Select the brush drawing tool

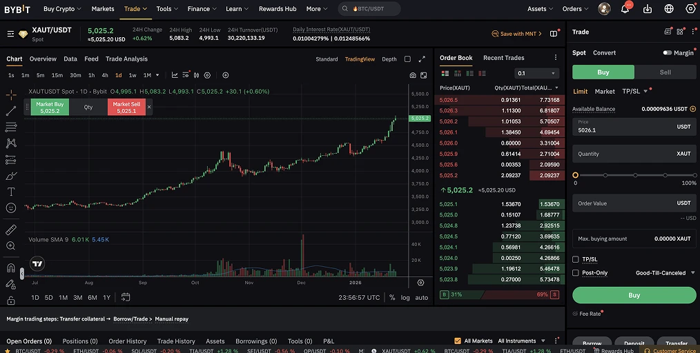point(11,176)
